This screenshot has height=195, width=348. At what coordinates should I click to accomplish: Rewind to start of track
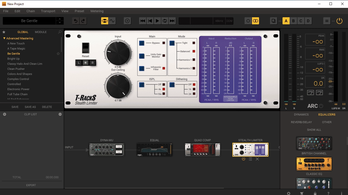pyautogui.click(x=143, y=21)
